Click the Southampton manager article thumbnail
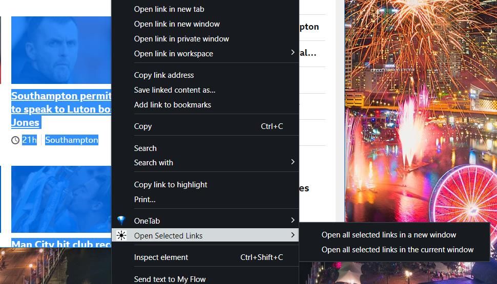This screenshot has height=284, width=497. [x=61, y=50]
